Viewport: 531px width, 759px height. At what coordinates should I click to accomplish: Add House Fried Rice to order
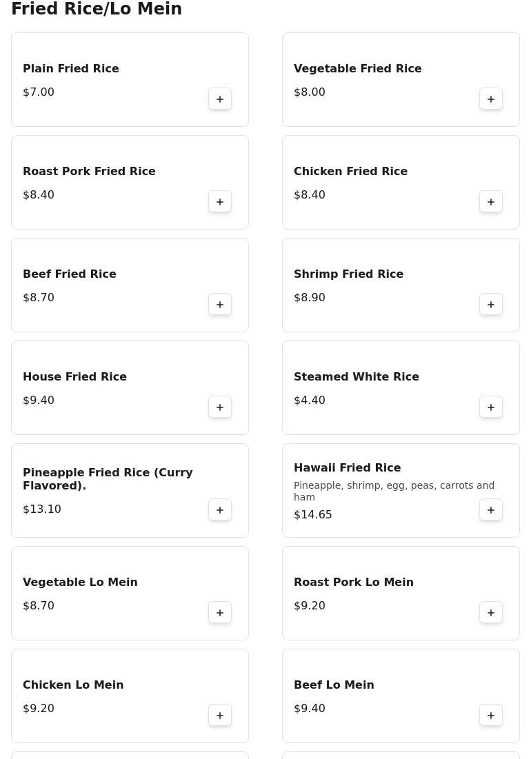[x=220, y=407]
